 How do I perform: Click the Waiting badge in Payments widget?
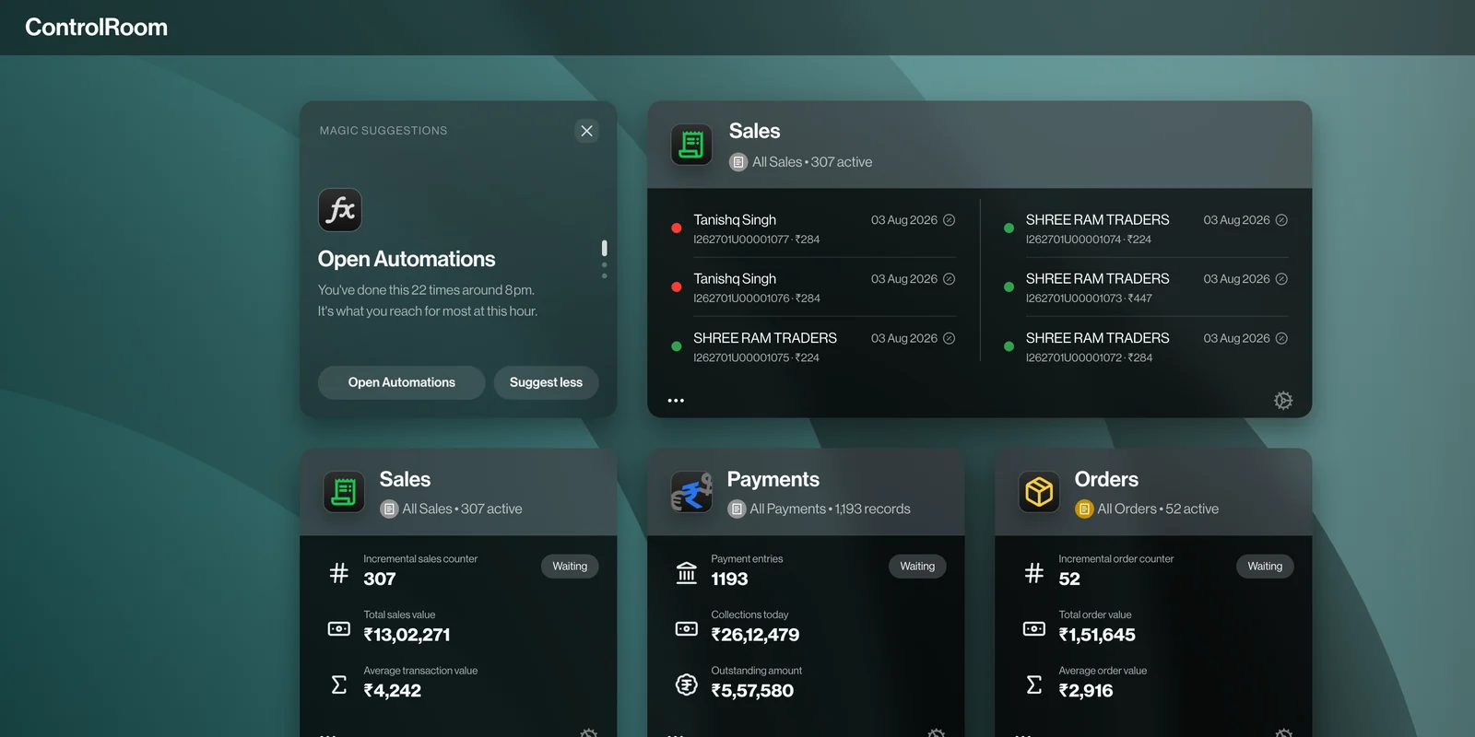coord(917,567)
